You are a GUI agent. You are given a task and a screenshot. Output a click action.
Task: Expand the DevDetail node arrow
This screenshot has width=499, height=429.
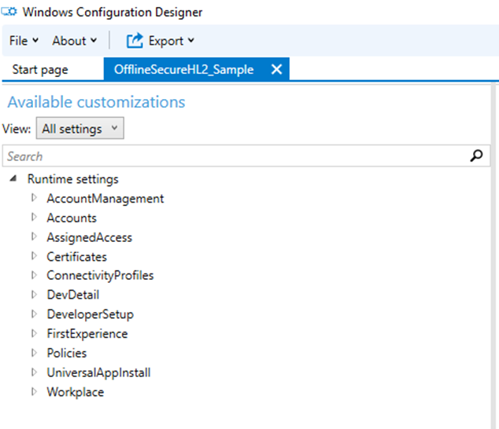(x=34, y=295)
